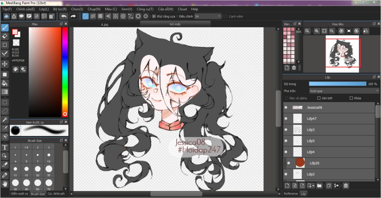The height and width of the screenshot is (198, 381).
Task: Click the Lớp26 layer thumbnail
Action: (x=300, y=163)
